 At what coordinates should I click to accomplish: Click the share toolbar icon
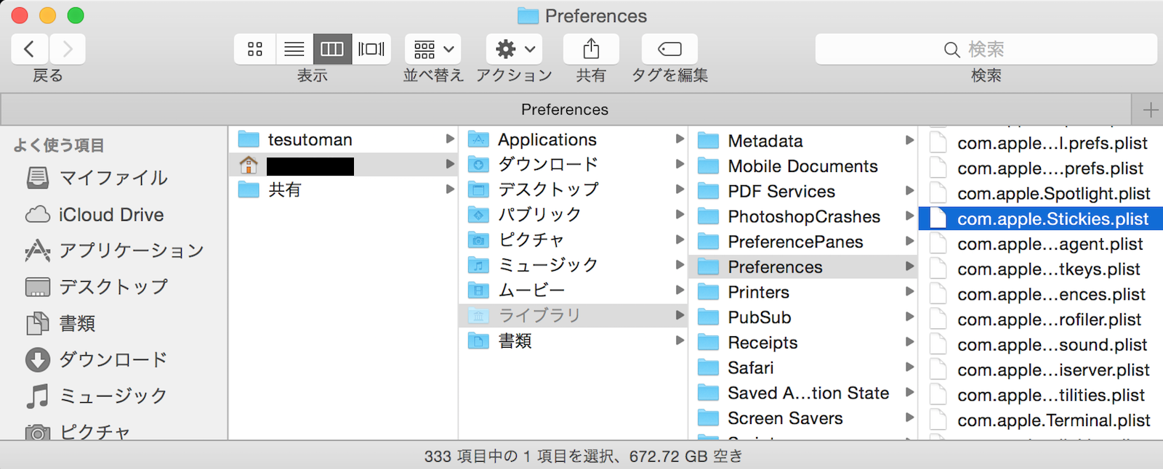pos(591,49)
